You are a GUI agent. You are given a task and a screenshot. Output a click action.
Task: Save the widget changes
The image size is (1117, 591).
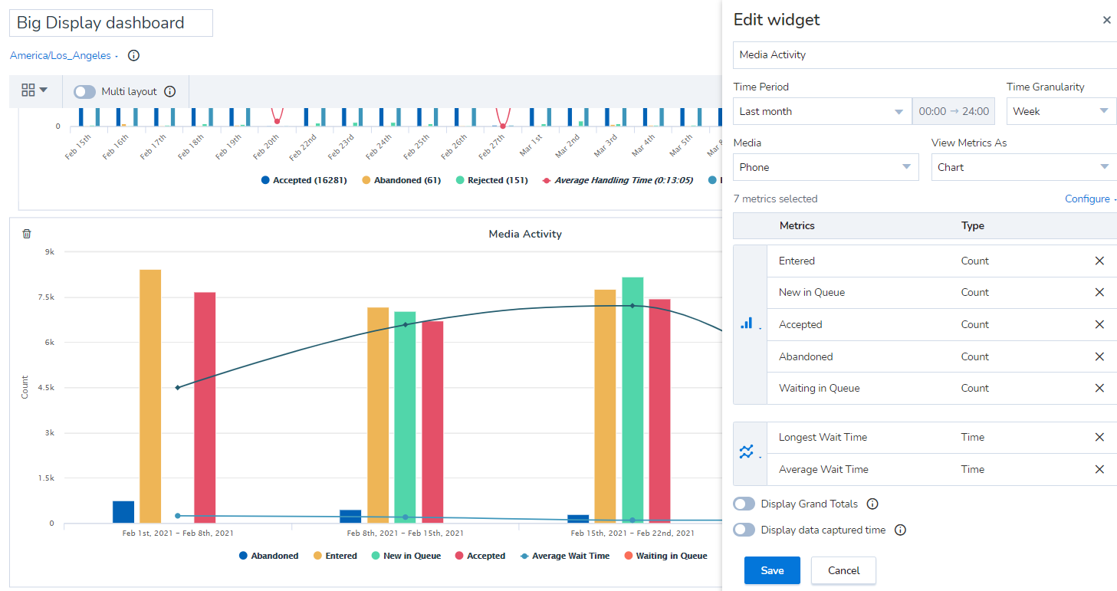(772, 570)
